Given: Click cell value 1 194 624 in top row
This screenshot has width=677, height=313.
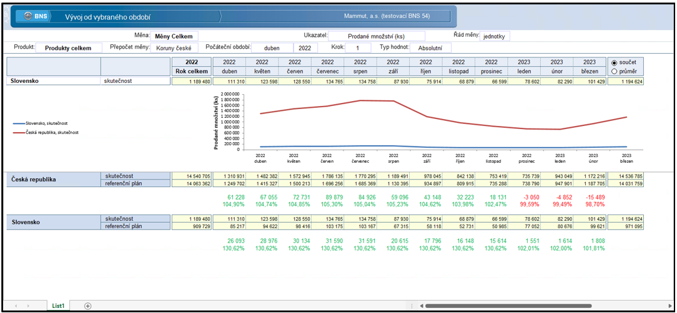Looking at the screenshot, I should [x=626, y=80].
